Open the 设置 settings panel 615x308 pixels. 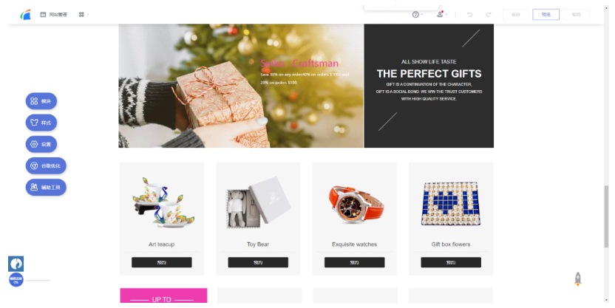click(41, 144)
